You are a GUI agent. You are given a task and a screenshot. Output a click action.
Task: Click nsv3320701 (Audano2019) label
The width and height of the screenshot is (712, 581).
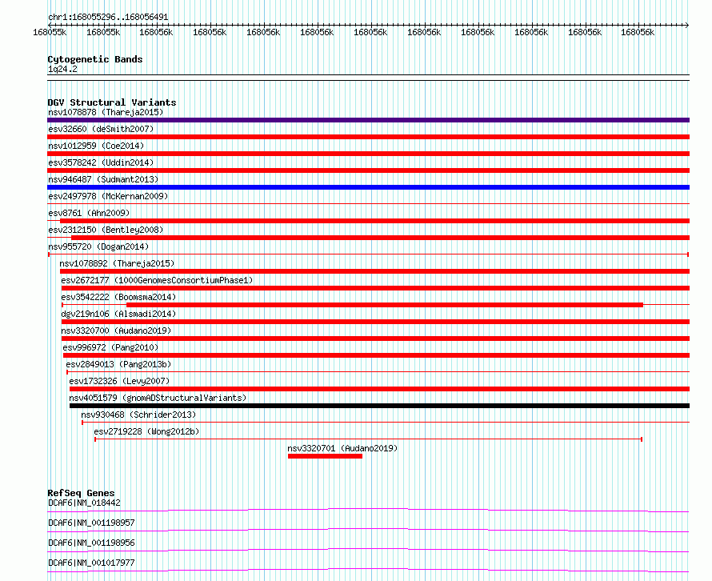point(342,448)
